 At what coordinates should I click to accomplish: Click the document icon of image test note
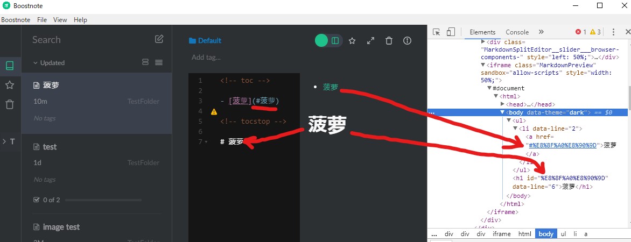pos(37,227)
